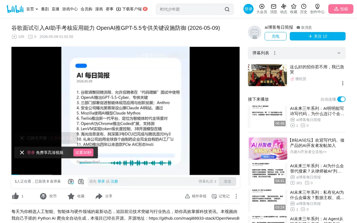The width and height of the screenshot is (357, 223).
Task: Go to 番剧 in navigation
Action: (45, 9)
